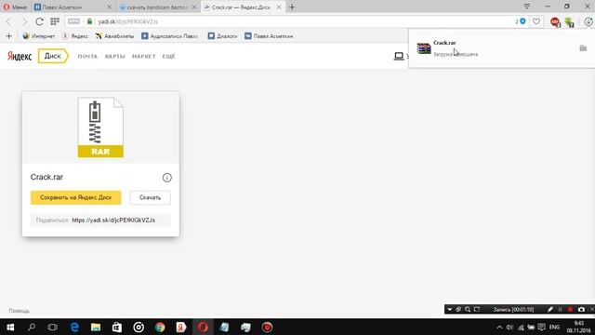This screenshot has width=595, height=335.
Task: Open Yandex browser from taskbar
Action: point(181,327)
